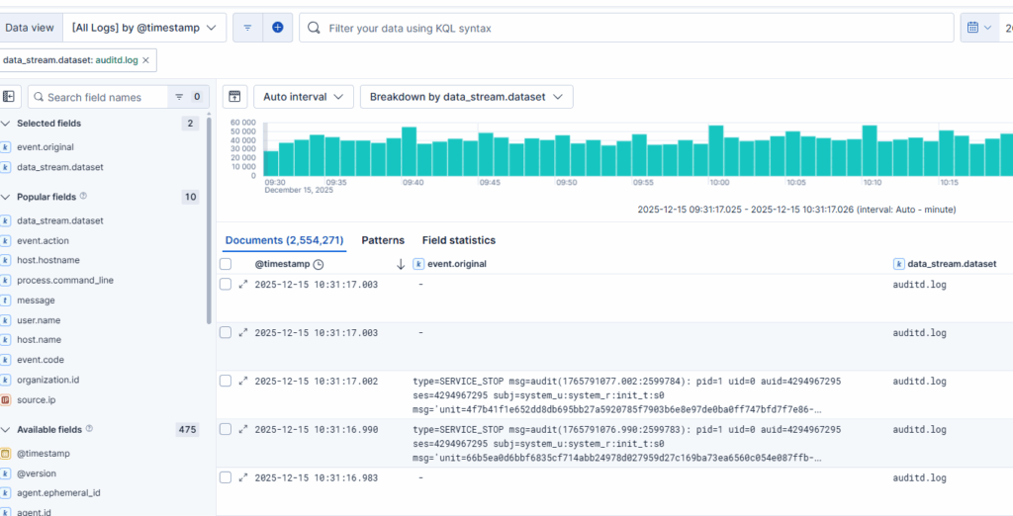This screenshot has height=516, width=1013.
Task: Check the first document row checkbox
Action: click(226, 285)
